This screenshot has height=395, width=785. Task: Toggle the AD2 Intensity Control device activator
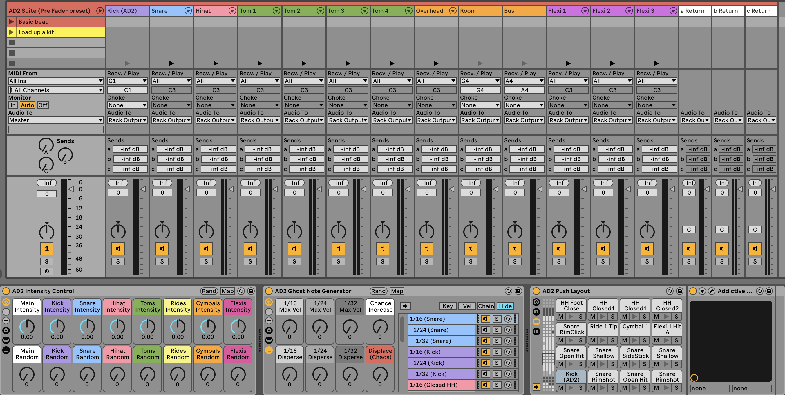(x=6, y=291)
